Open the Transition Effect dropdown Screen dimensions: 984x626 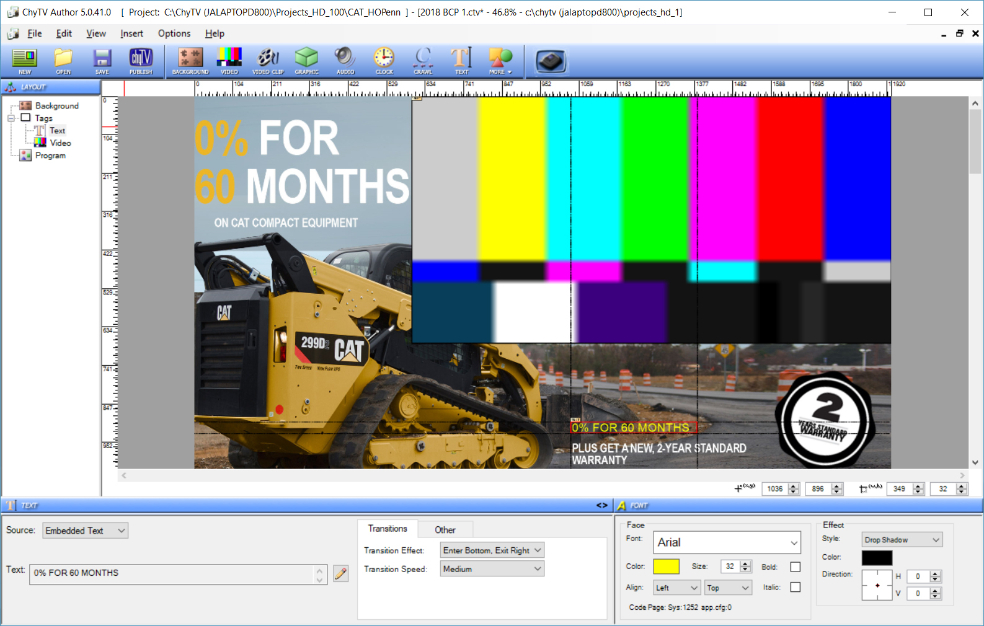(x=492, y=550)
